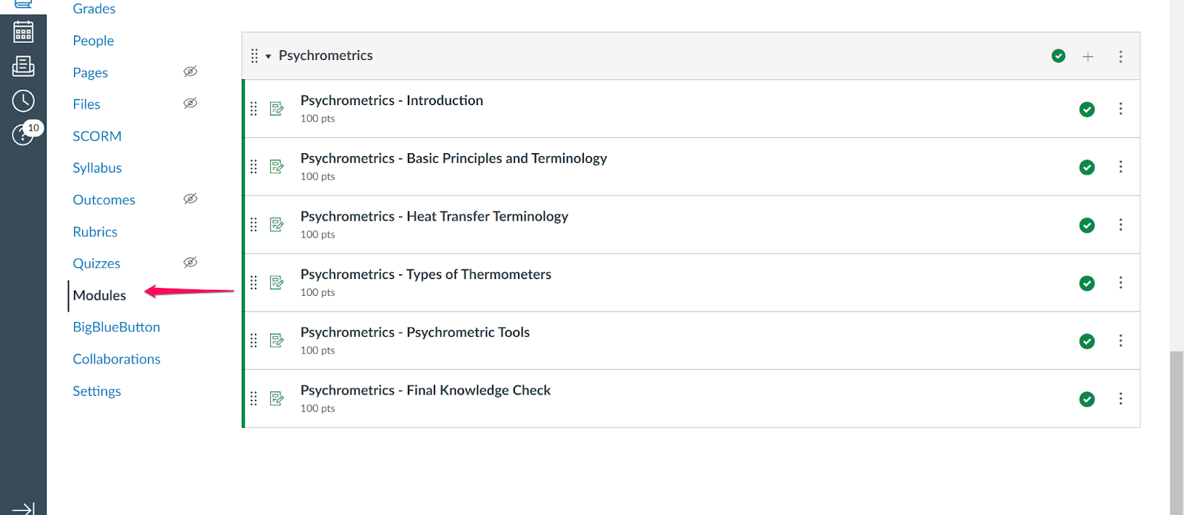The image size is (1184, 515).
Task: Open options menu for the Psychrometrics module header
Action: click(1120, 56)
